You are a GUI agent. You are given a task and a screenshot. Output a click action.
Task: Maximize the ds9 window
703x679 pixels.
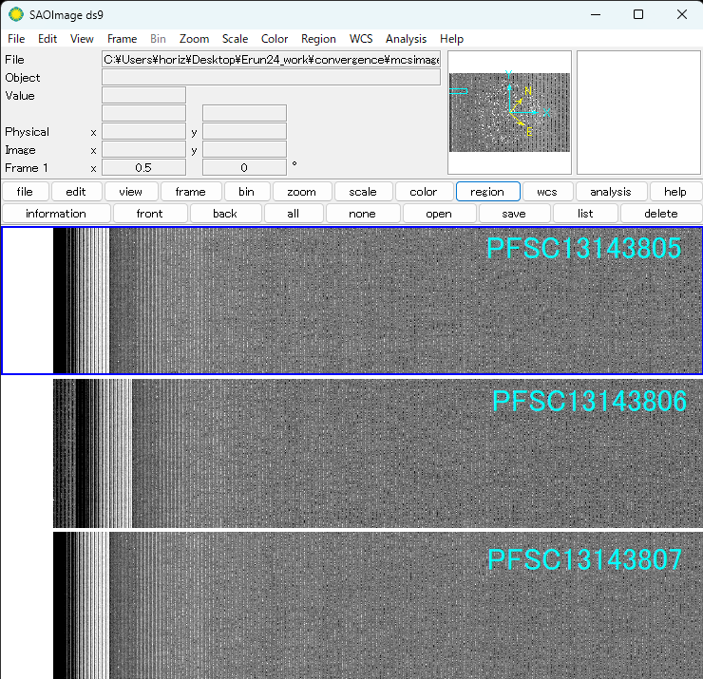pyautogui.click(x=638, y=14)
